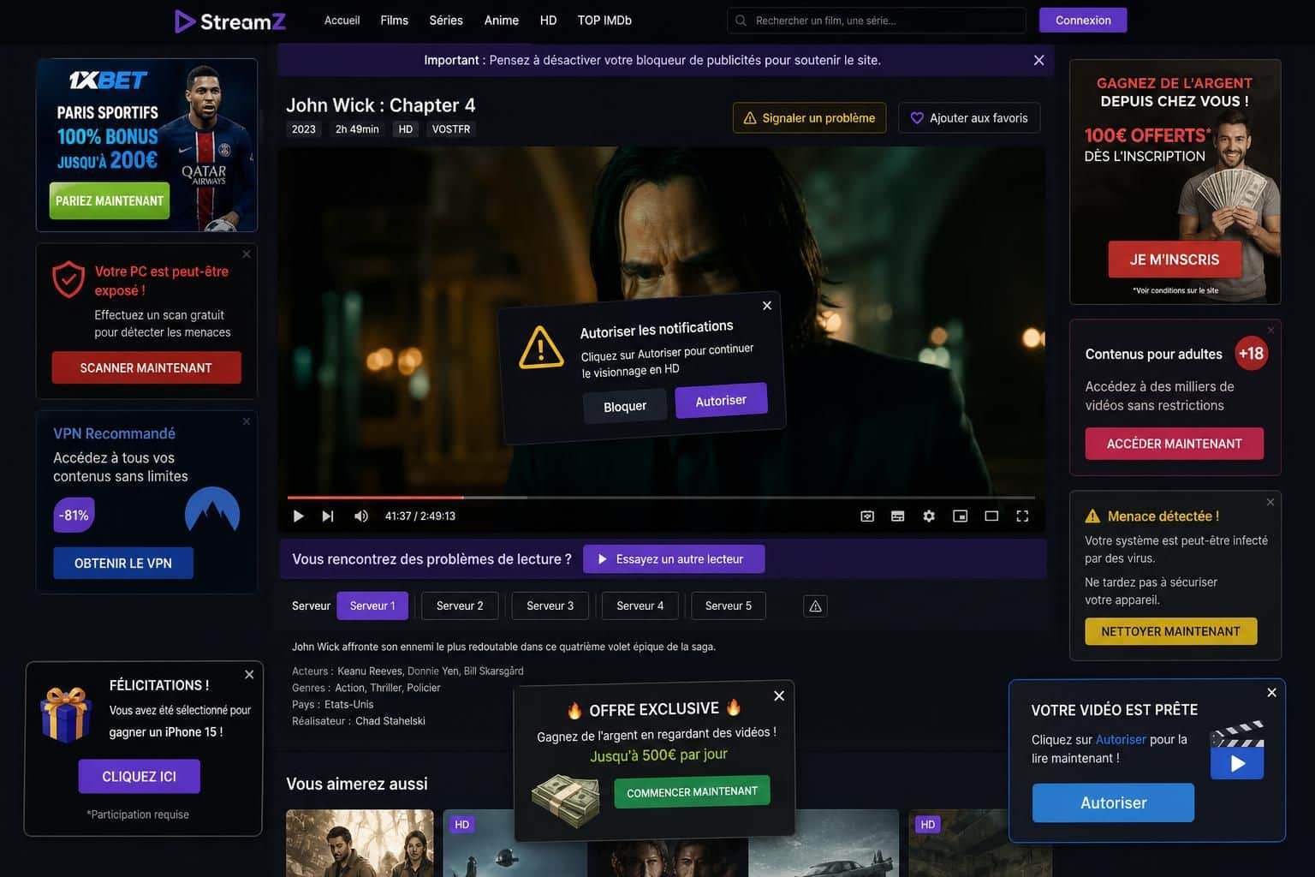Click the Chad Stahelski director name

point(390,721)
